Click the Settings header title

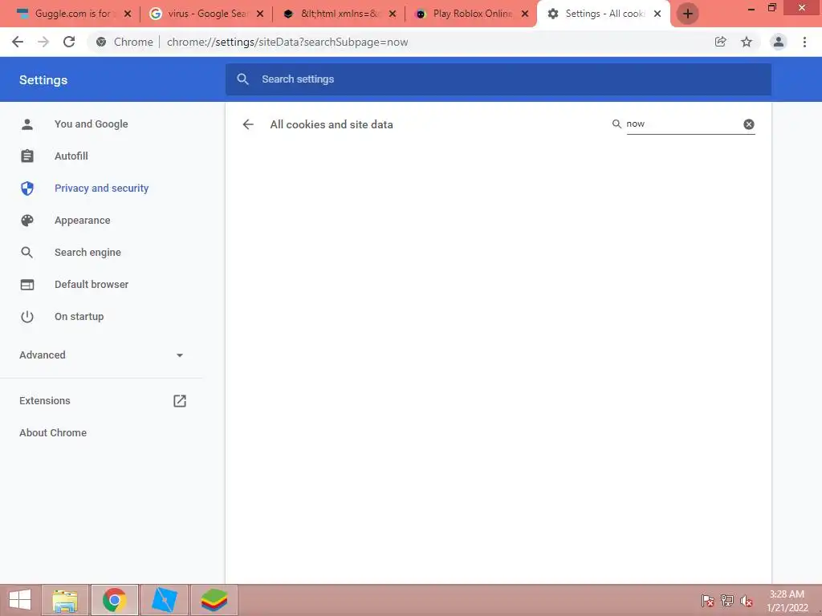[43, 80]
